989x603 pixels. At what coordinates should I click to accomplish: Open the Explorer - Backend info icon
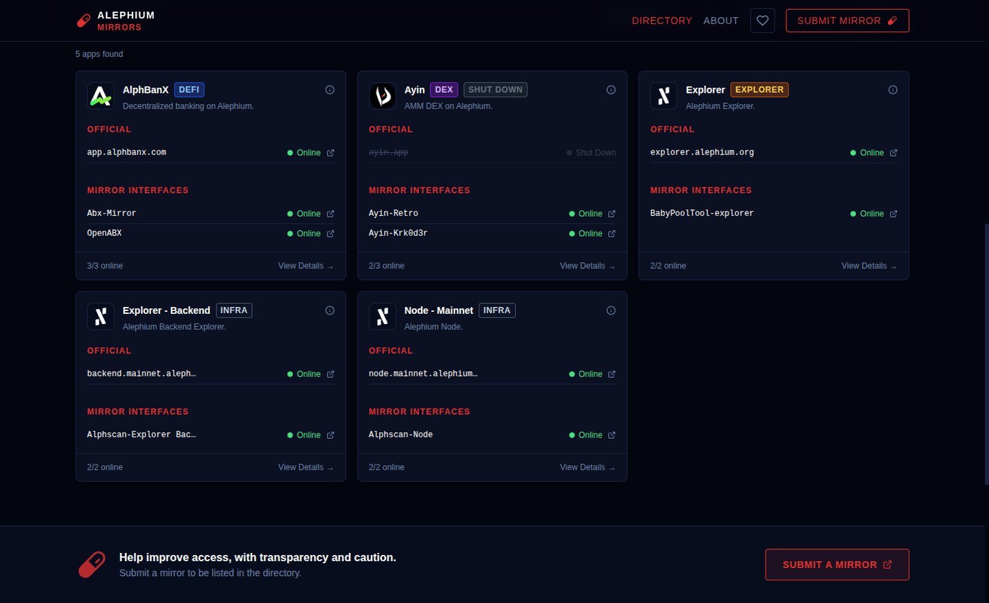[x=330, y=310]
